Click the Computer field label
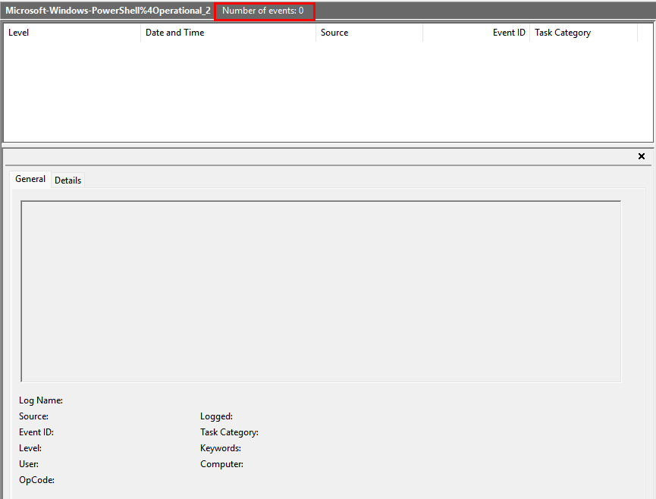This screenshot has height=499, width=656. [x=221, y=464]
